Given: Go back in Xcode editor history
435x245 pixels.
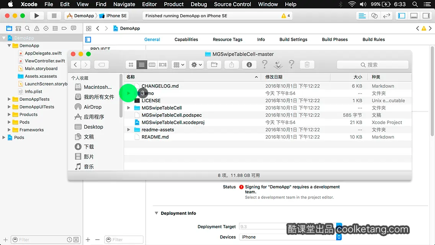Looking at the screenshot, I should 98,28.
